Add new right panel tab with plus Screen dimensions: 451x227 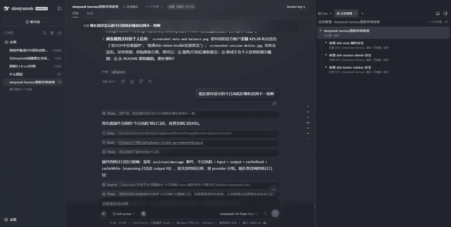tap(363, 13)
